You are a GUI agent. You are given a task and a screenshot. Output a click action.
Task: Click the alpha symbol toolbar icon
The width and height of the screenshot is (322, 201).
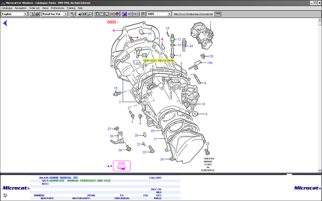click(85, 14)
